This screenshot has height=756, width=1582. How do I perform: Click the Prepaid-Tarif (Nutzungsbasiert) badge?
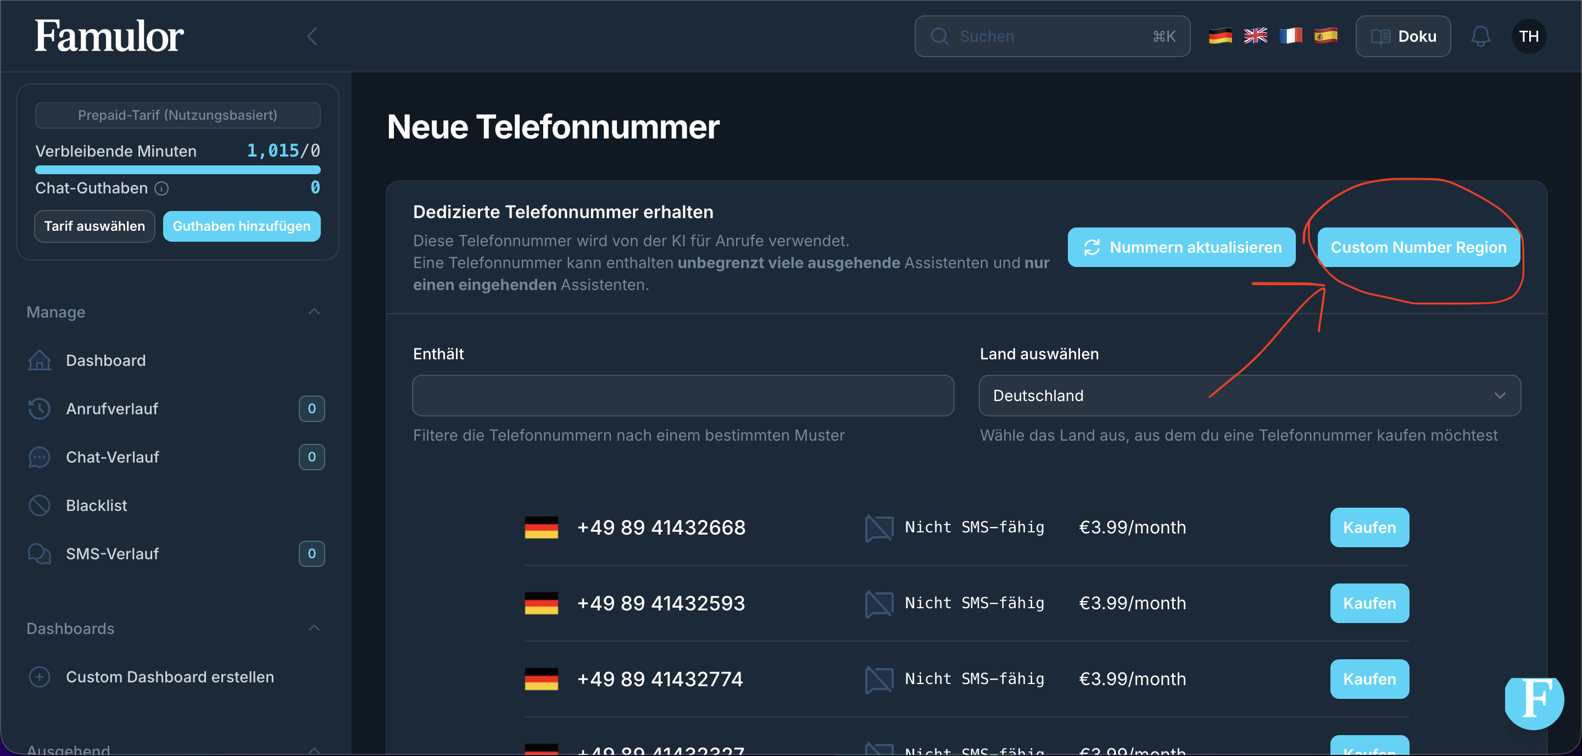click(177, 115)
